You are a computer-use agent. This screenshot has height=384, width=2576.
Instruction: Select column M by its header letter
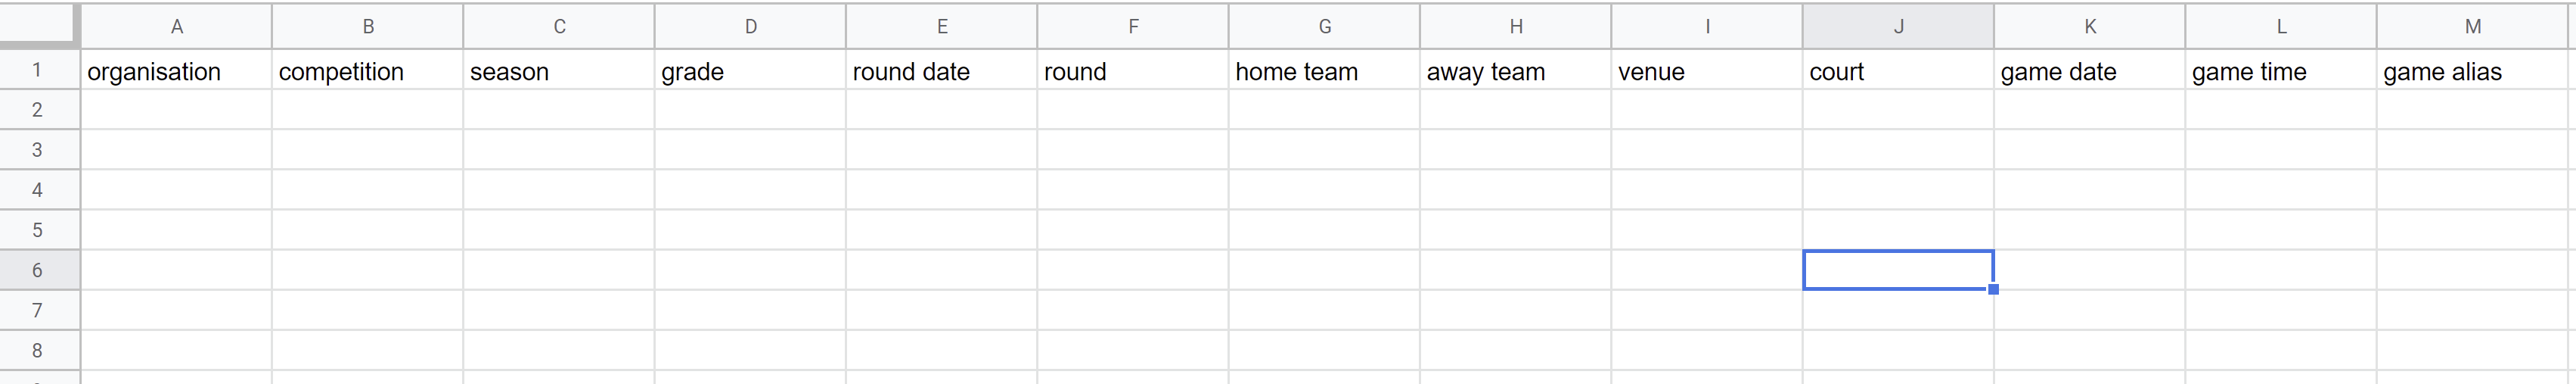click(2472, 27)
